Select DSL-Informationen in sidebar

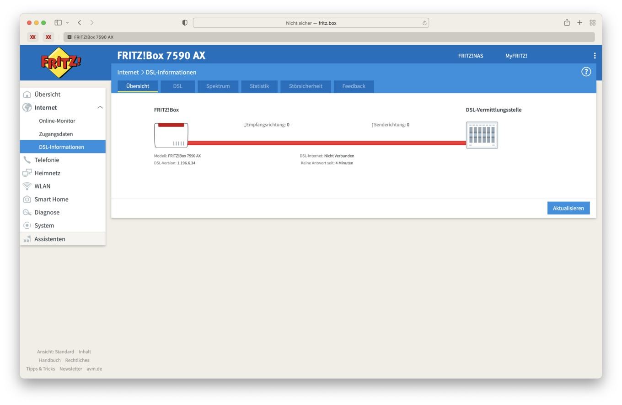click(x=63, y=147)
